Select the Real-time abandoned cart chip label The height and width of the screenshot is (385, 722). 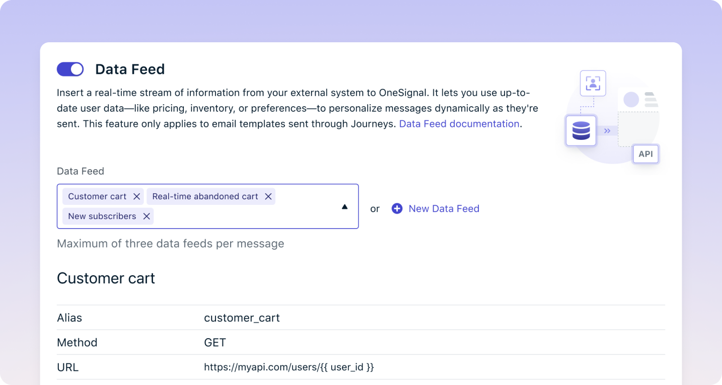coord(205,196)
